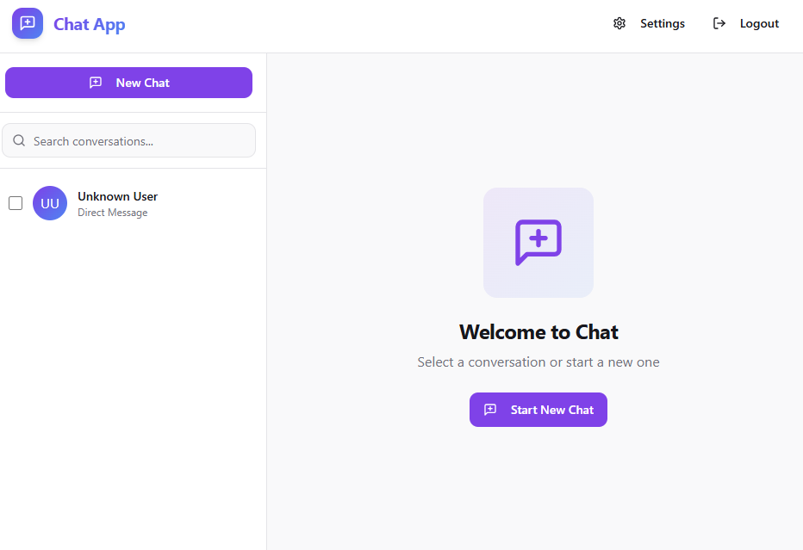Click the Start New Chat button
This screenshot has height=550, width=803.
(x=538, y=410)
